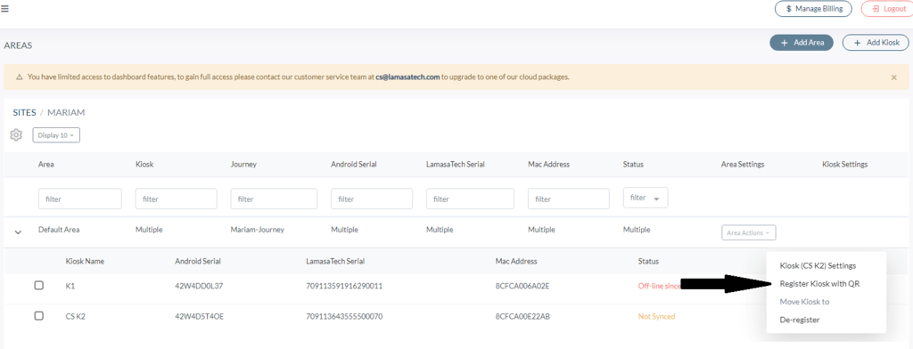Open the Display 10 page size dropdown
The height and width of the screenshot is (349, 913).
tap(56, 135)
